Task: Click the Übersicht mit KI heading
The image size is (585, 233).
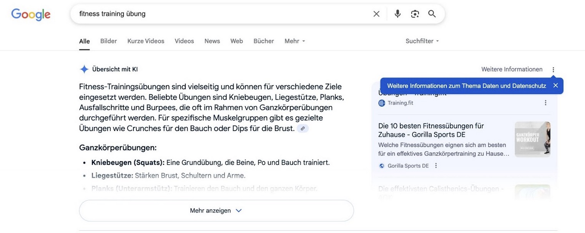Action: tap(115, 69)
